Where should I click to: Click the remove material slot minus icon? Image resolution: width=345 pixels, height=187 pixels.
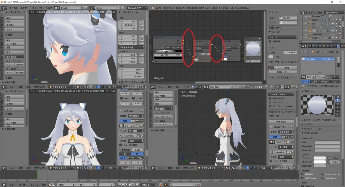[x=338, y=62]
